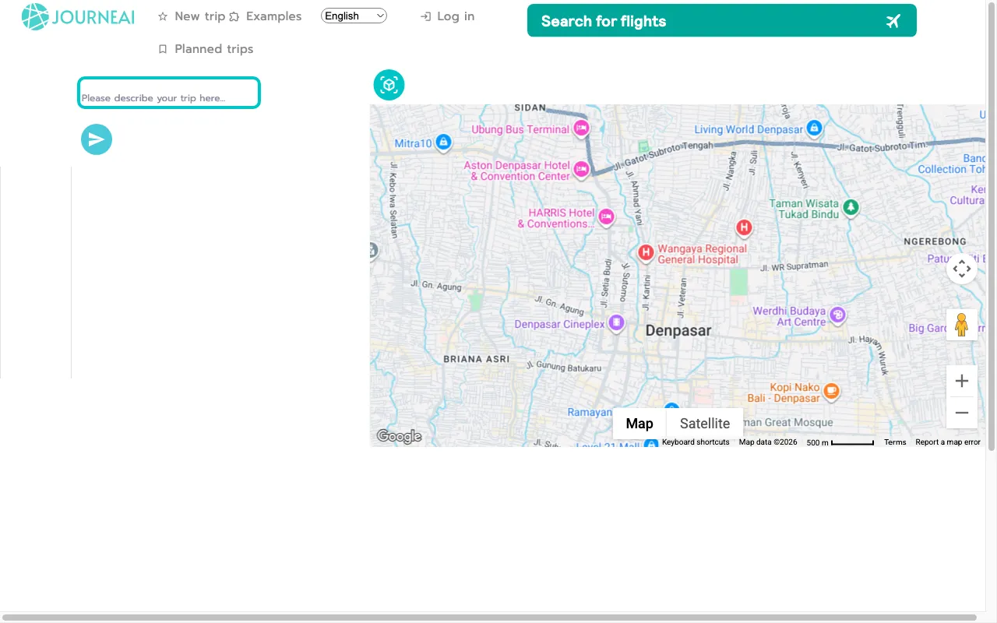Viewport: 997px width, 623px height.
Task: Zoom out the map with minus button
Action: point(962,413)
